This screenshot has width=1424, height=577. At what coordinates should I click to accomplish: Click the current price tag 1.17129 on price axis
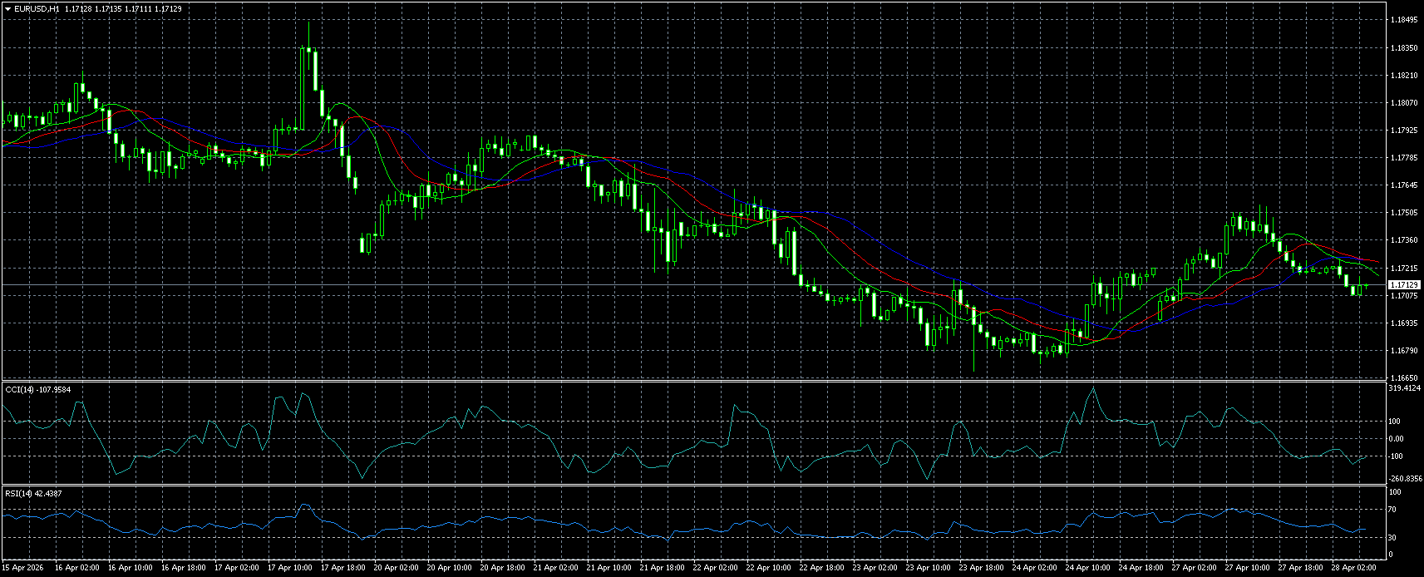[x=1405, y=285]
